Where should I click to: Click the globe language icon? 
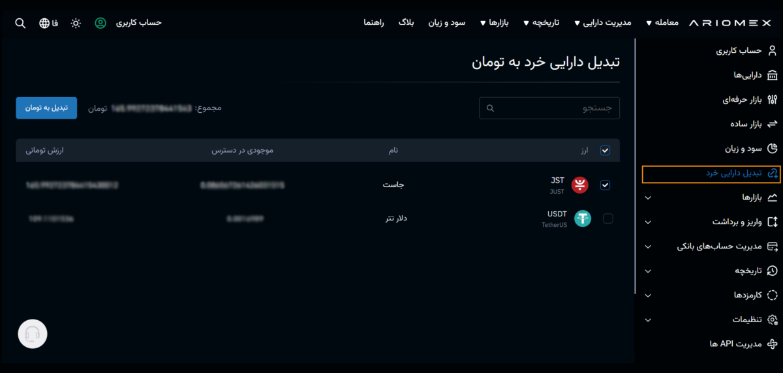44,23
